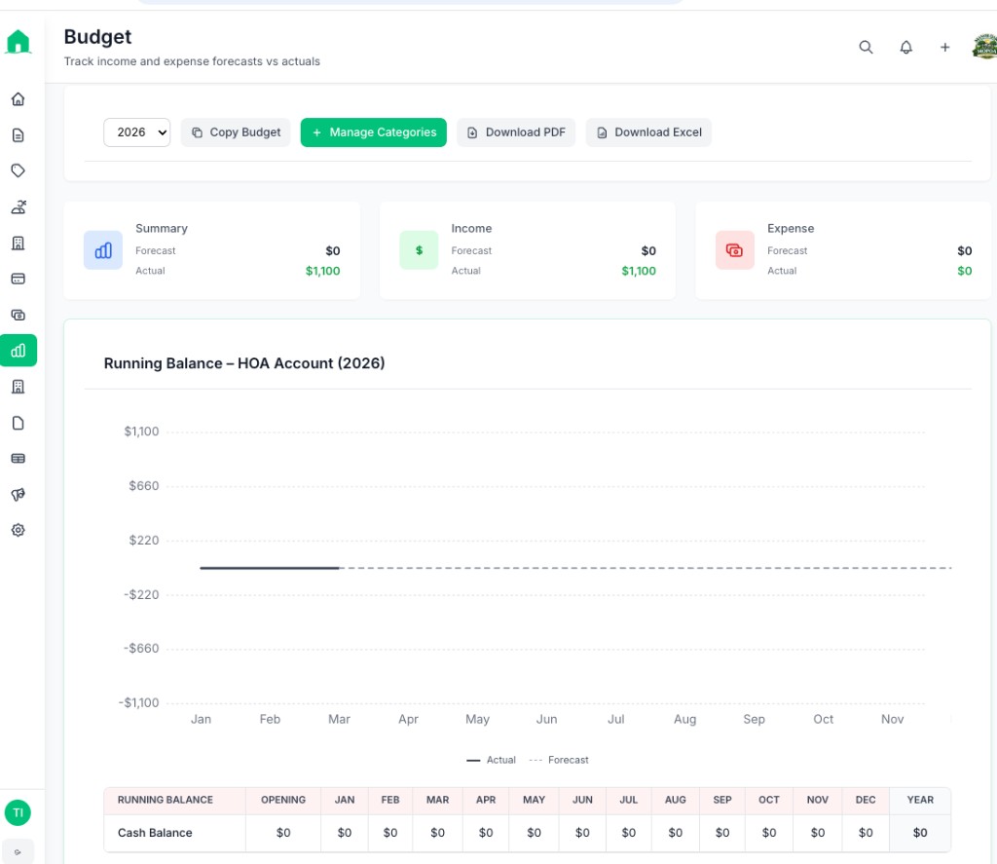This screenshot has width=997, height=864.
Task: Click the Manage Categories button
Action: tap(373, 131)
